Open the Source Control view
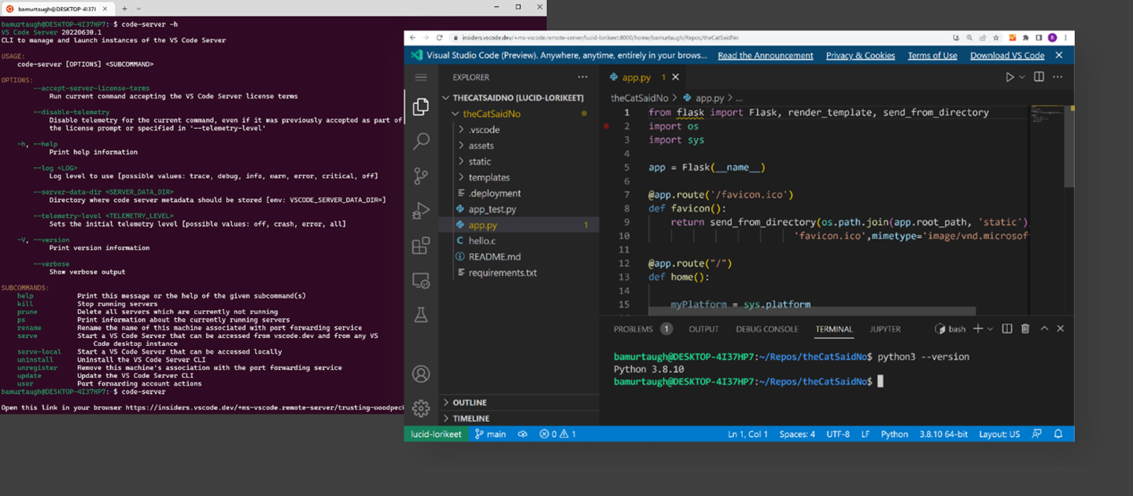Image resolution: width=1133 pixels, height=496 pixels. (421, 176)
